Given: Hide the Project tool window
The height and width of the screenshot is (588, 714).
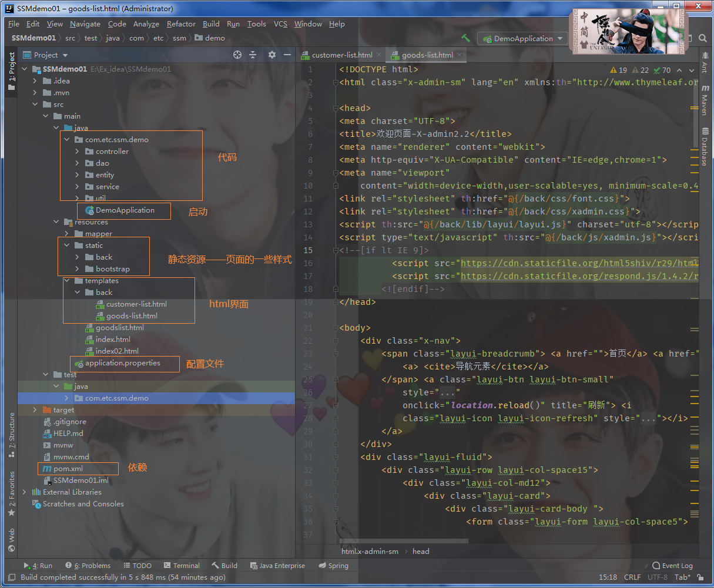Looking at the screenshot, I should click(287, 55).
